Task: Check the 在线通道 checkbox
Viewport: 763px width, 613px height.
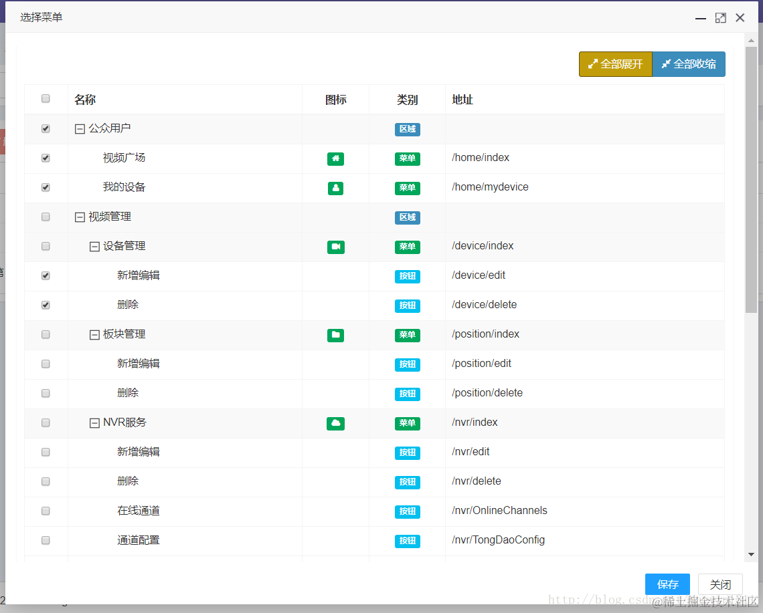Action: (x=46, y=511)
